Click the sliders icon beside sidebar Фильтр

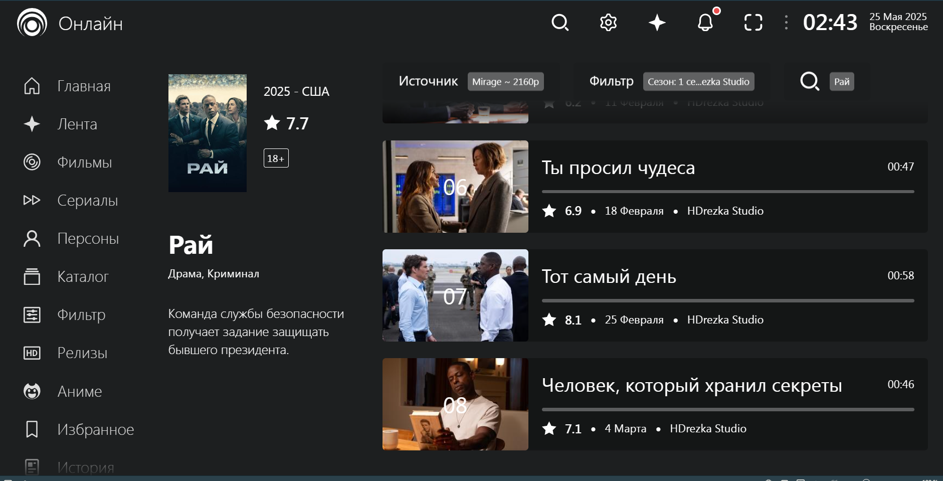(x=32, y=314)
